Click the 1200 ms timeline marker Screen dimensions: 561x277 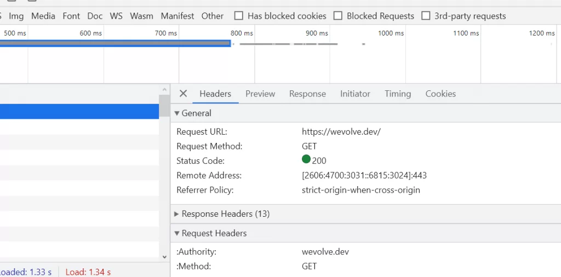pos(542,33)
